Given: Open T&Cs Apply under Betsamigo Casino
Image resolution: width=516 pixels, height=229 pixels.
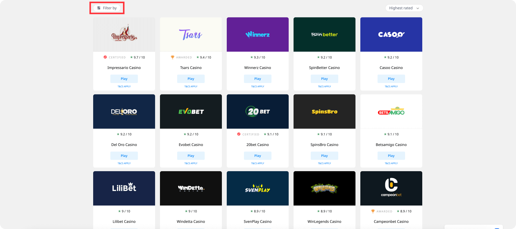Looking at the screenshot, I should 391,163.
